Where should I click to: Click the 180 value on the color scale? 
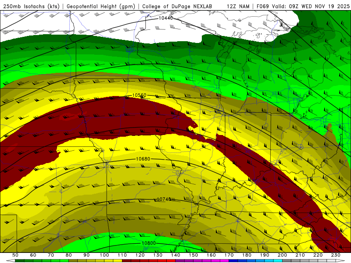(x=247, y=255)
